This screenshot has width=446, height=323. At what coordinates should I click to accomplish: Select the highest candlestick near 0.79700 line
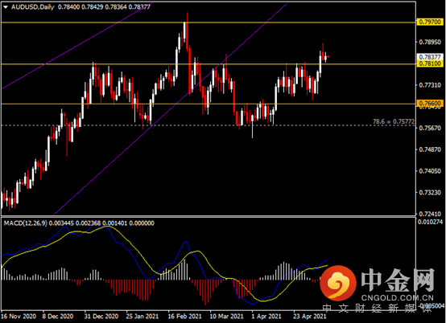[x=185, y=31]
